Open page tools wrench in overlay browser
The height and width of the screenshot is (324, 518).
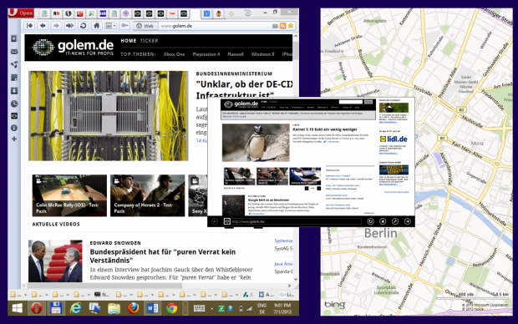click(x=395, y=221)
